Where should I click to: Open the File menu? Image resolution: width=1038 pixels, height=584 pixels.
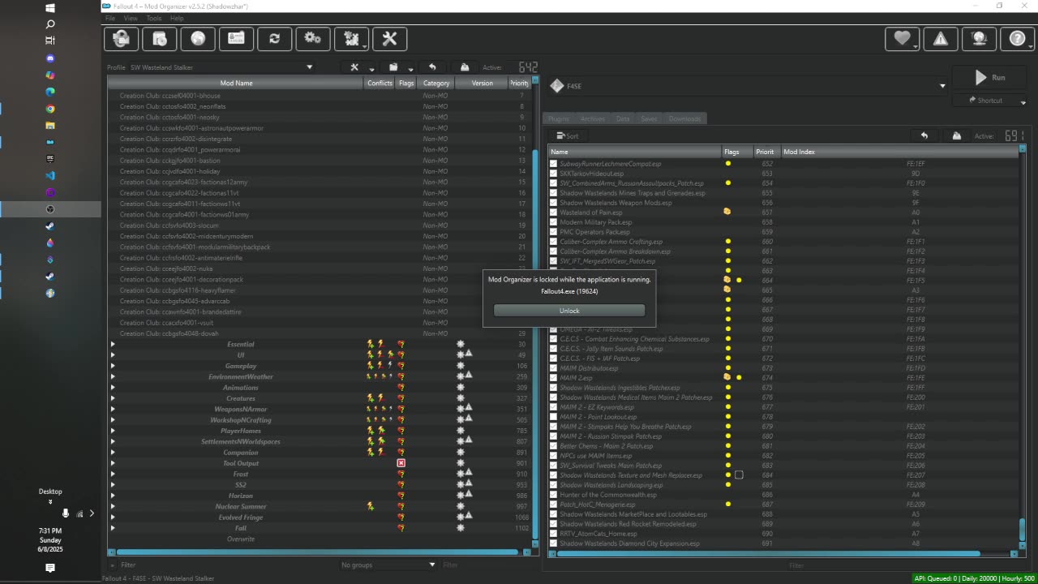[x=109, y=18]
